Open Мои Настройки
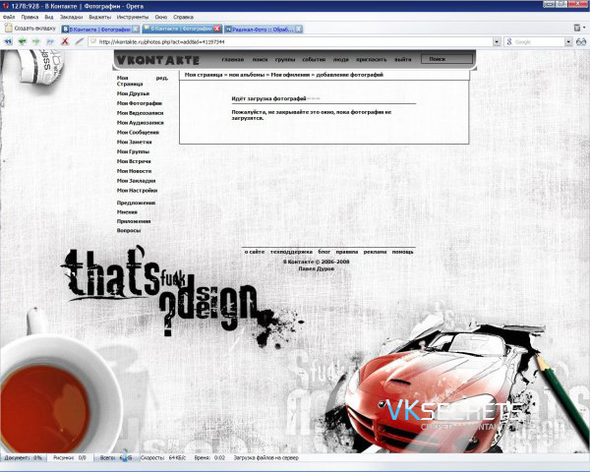This screenshot has width=590, height=472. (137, 191)
